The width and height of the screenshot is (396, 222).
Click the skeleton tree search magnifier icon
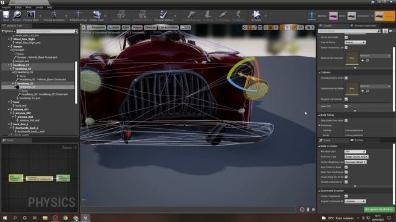click(76, 31)
